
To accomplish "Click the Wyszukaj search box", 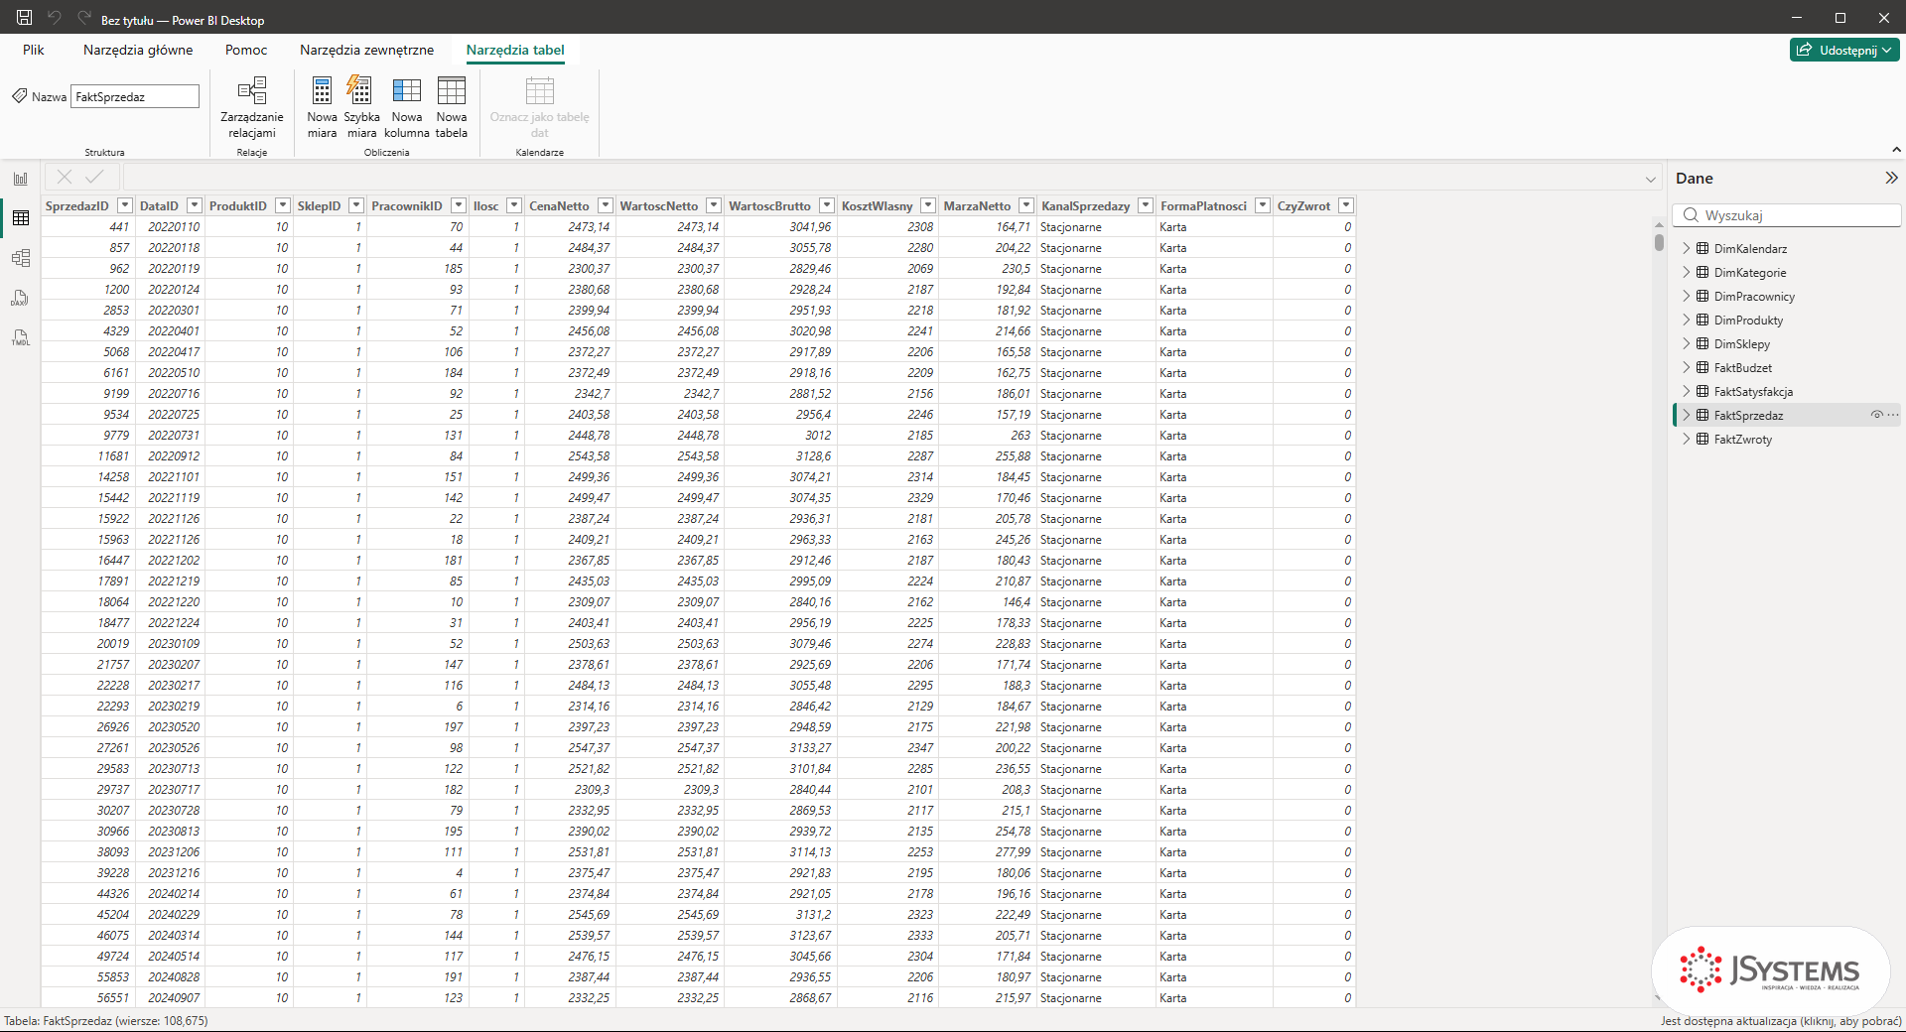I will [1787, 215].
